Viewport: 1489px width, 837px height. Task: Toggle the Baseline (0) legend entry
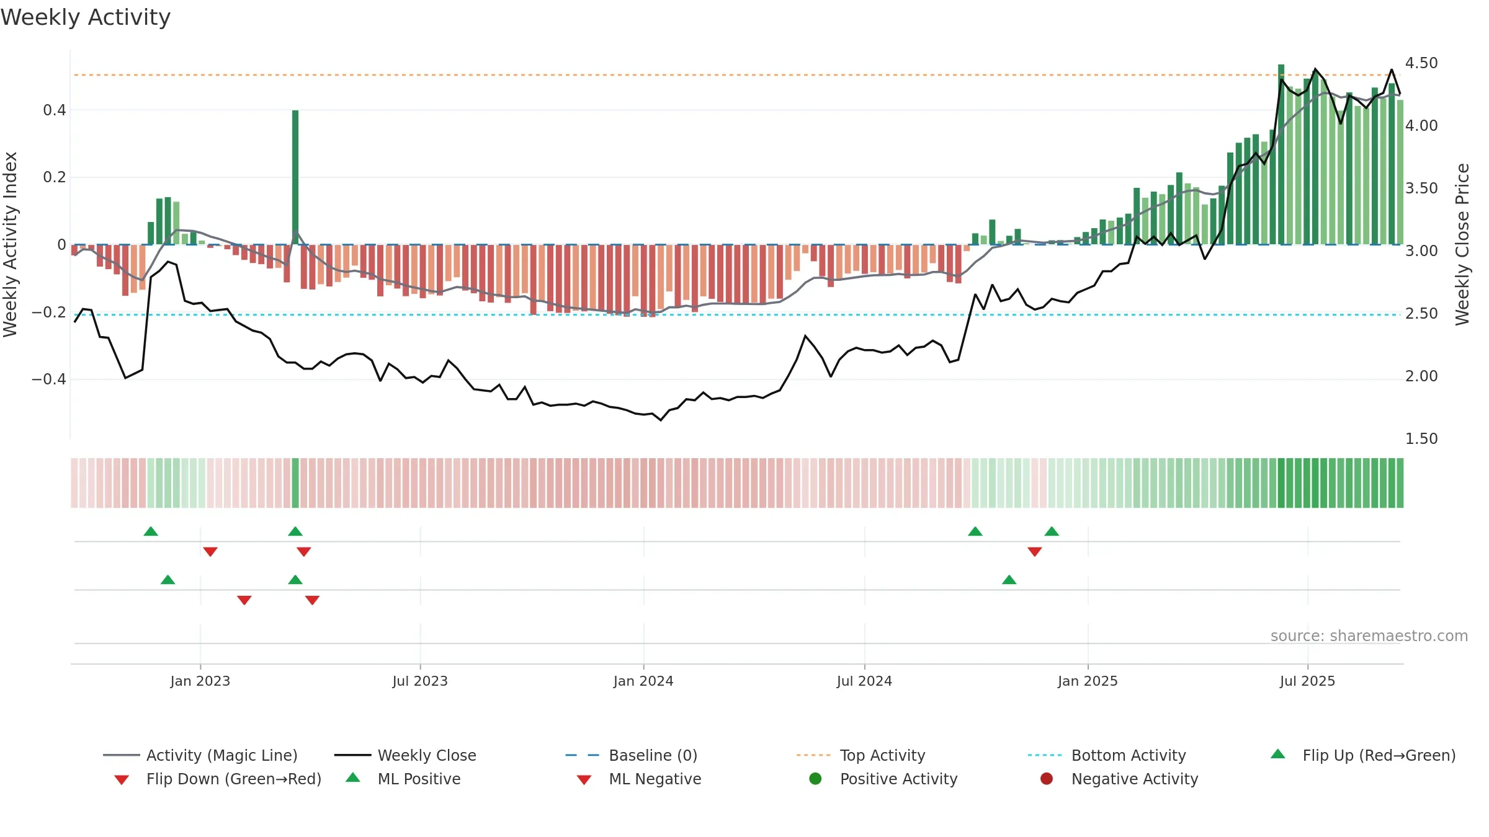pos(632,755)
